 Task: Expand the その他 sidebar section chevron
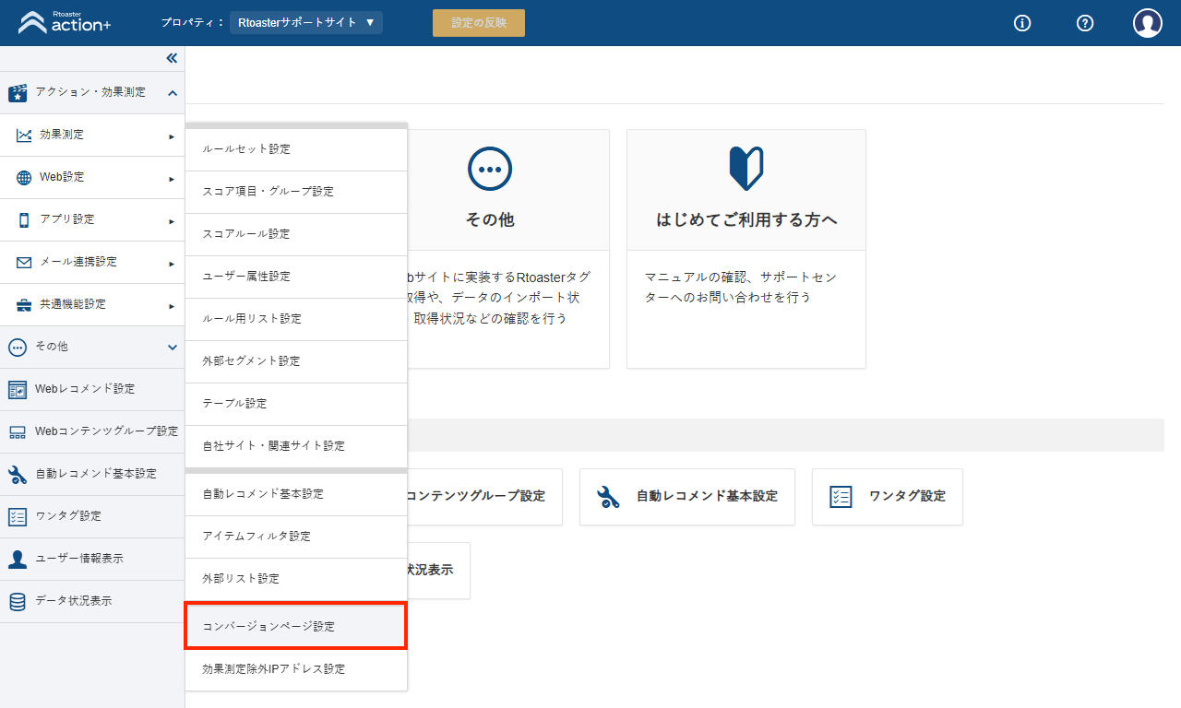173,348
